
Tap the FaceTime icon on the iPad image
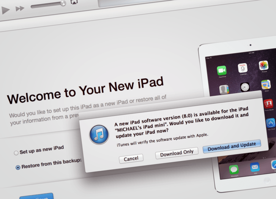point(222,71)
